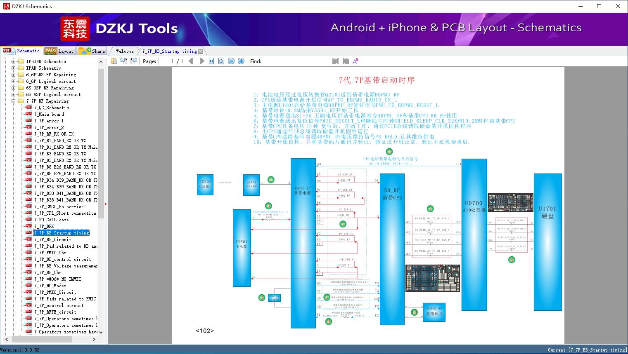
Task: Zoom in with the plus icon
Action: [241, 61]
